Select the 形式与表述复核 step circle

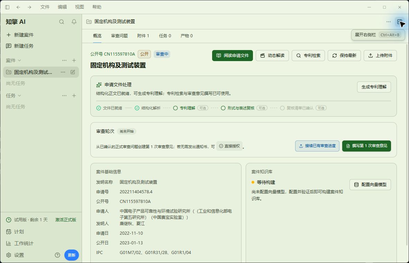223,108
